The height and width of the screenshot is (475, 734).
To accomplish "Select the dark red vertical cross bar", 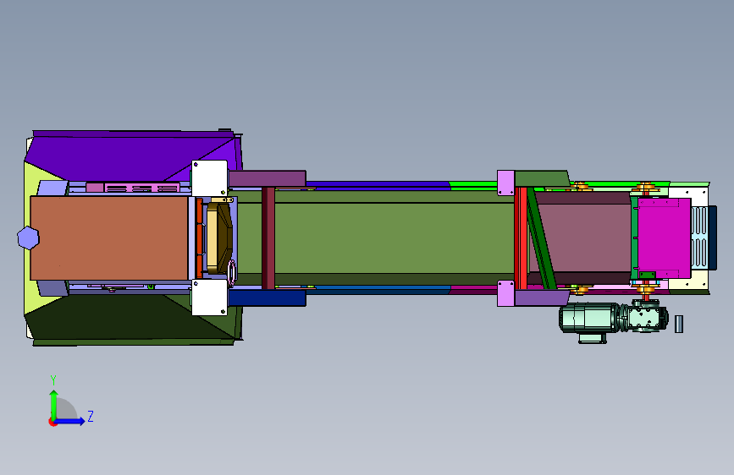I will coord(268,238).
